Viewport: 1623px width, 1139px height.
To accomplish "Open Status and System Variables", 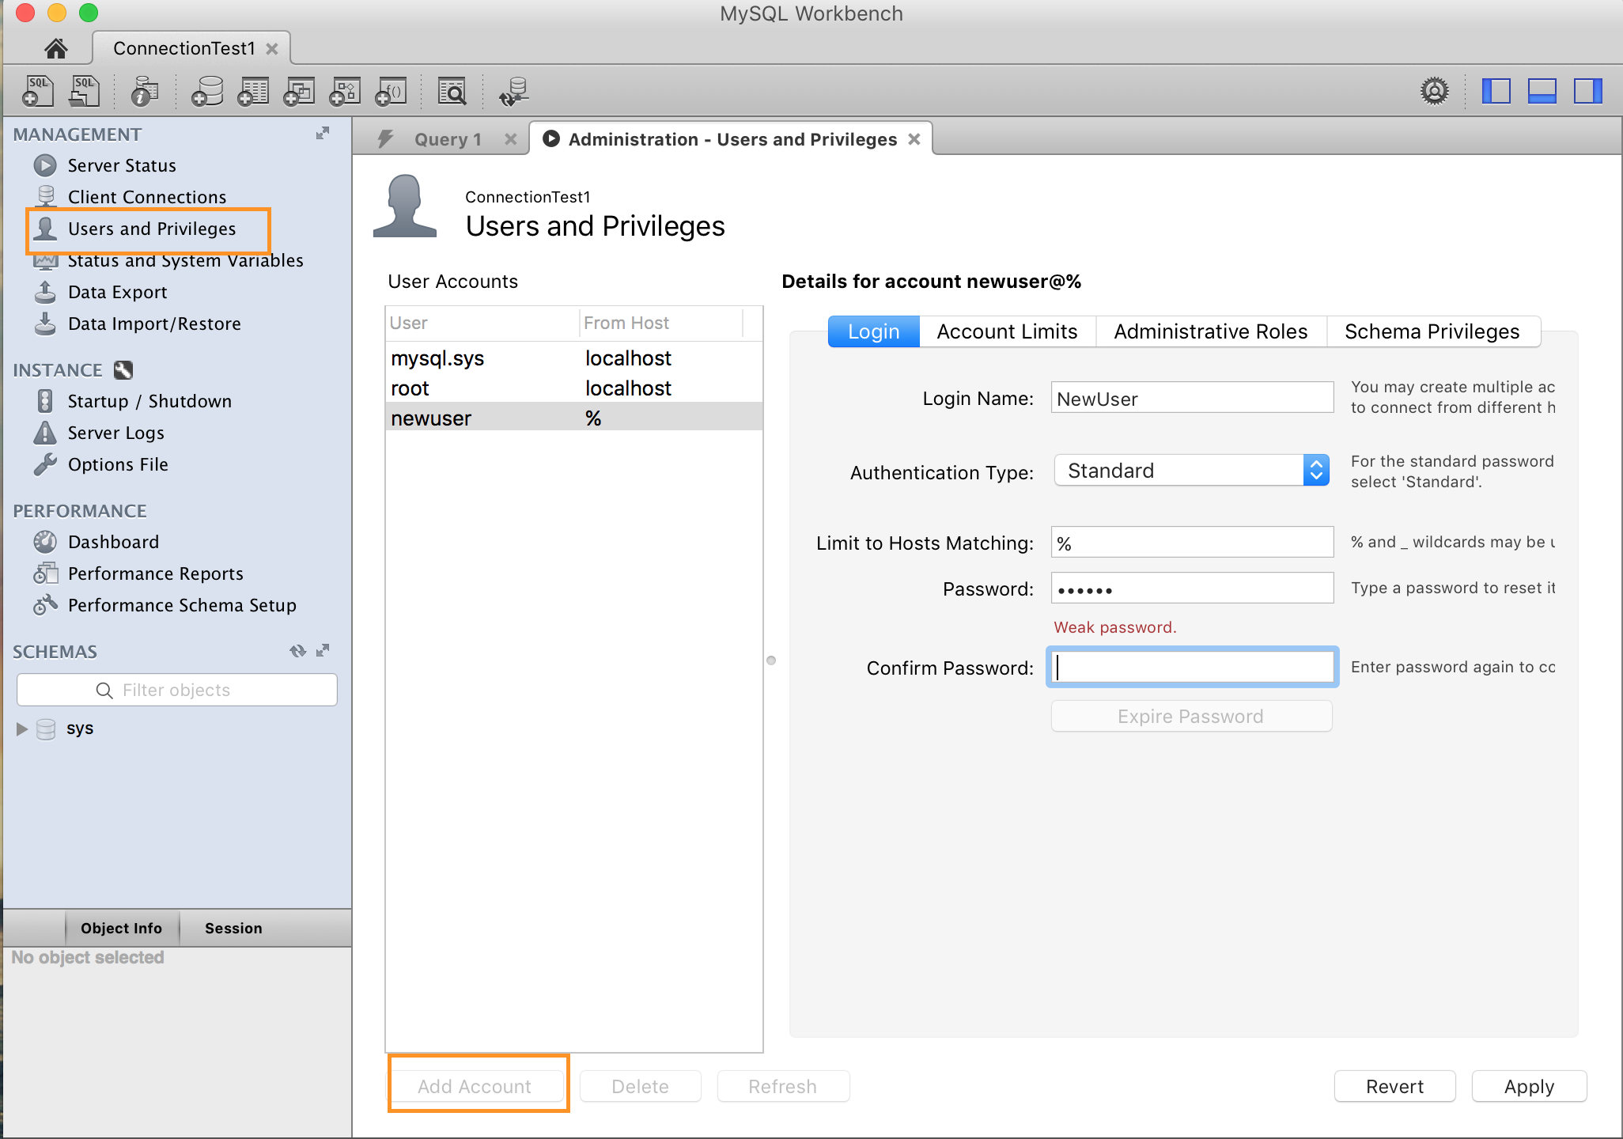I will (185, 260).
